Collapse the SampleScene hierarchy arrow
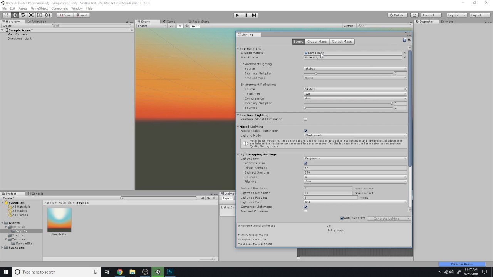 3,30
